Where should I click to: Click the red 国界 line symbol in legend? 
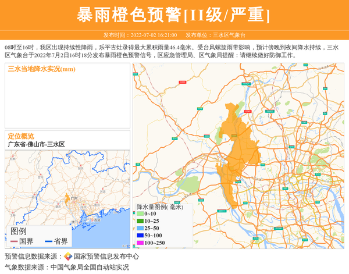[14, 241]
